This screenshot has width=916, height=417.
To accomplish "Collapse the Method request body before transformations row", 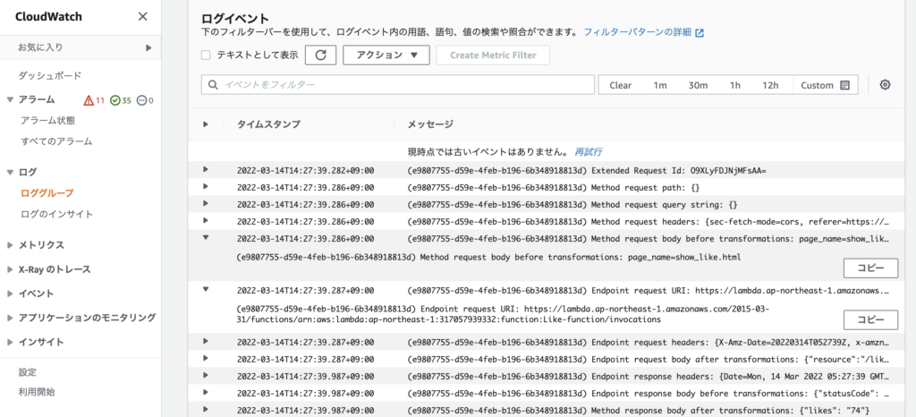I will point(206,237).
